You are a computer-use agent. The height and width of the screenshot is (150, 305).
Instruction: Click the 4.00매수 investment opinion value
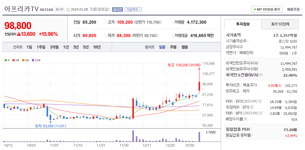275,85
